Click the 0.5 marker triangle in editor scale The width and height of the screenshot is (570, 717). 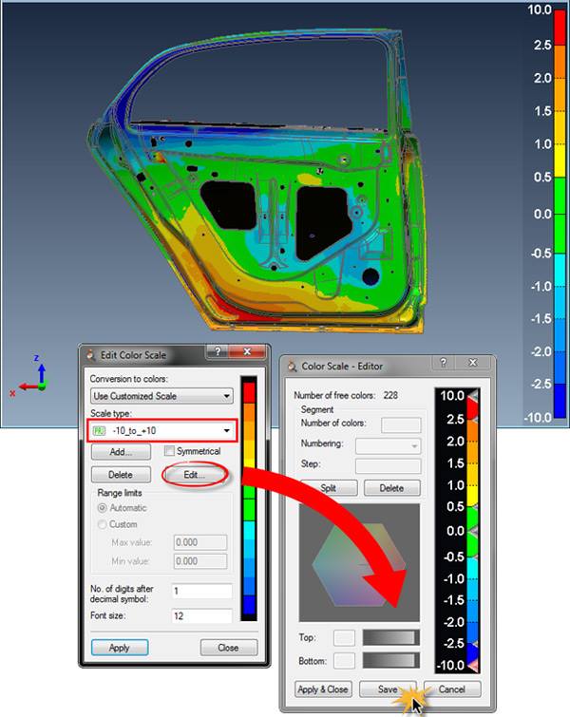tap(474, 507)
